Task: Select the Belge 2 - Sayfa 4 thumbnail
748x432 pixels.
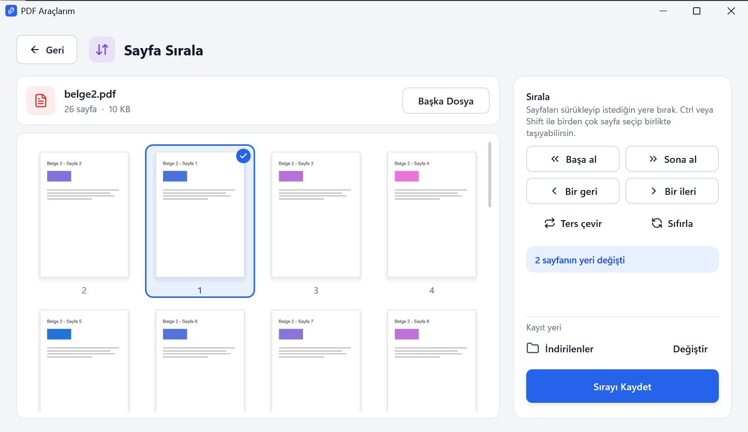Action: pos(432,215)
